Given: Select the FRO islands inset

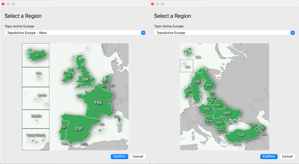Looking at the screenshot, I should pyautogui.click(x=36, y=77).
